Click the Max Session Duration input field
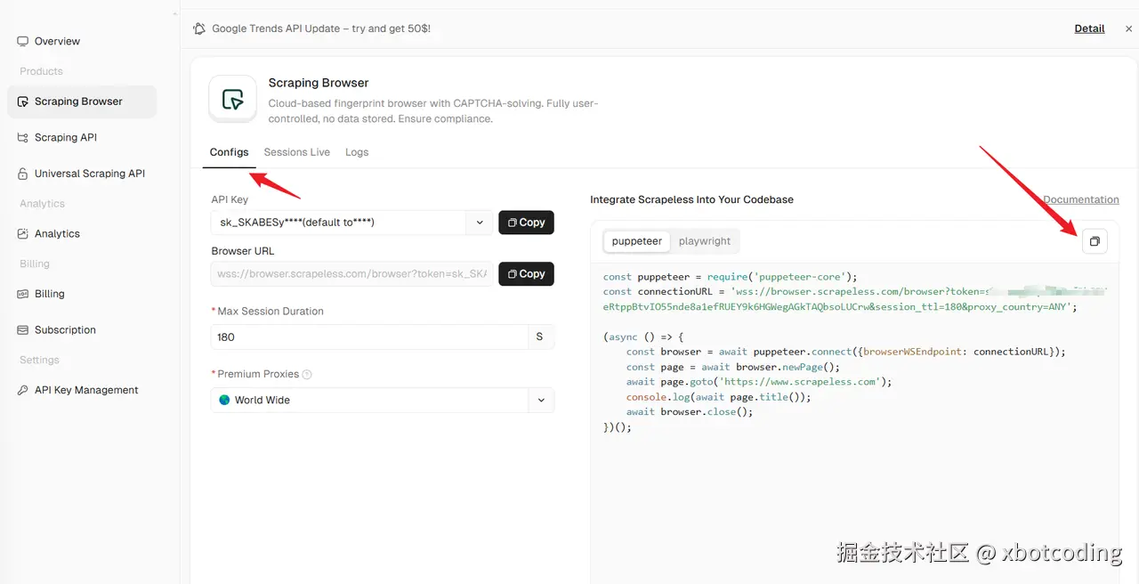Screen dimensions: 1139x584 point(369,337)
